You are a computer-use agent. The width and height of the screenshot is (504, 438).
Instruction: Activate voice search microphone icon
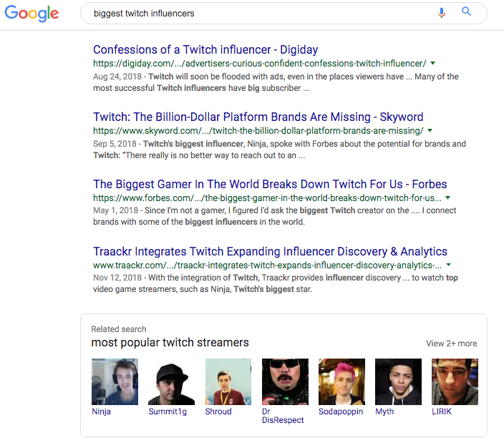tap(442, 13)
